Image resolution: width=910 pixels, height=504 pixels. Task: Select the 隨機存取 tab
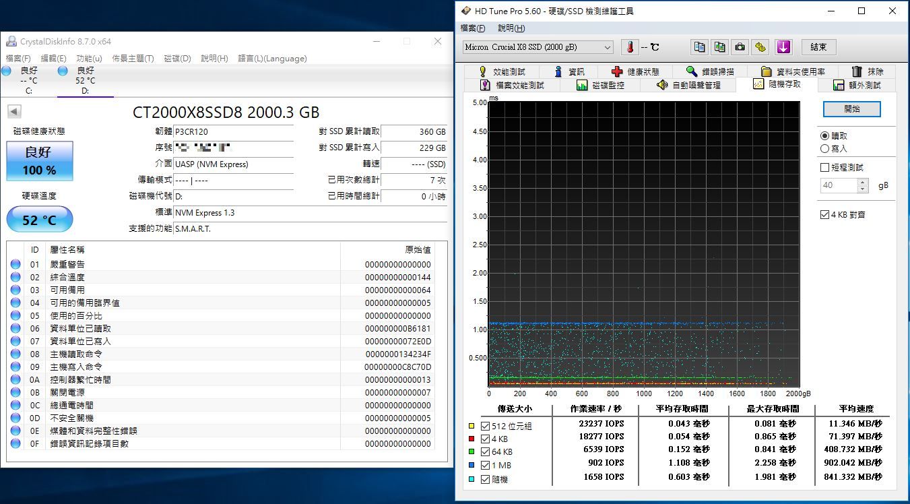click(776, 84)
